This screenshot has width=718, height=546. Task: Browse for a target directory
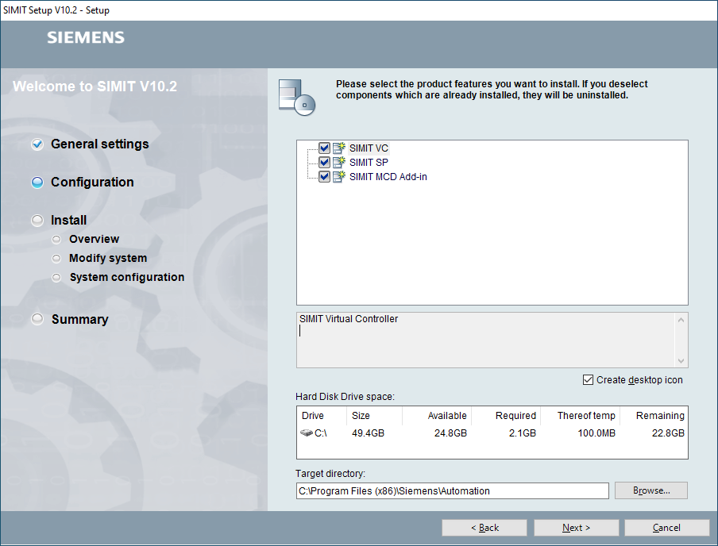tap(651, 490)
